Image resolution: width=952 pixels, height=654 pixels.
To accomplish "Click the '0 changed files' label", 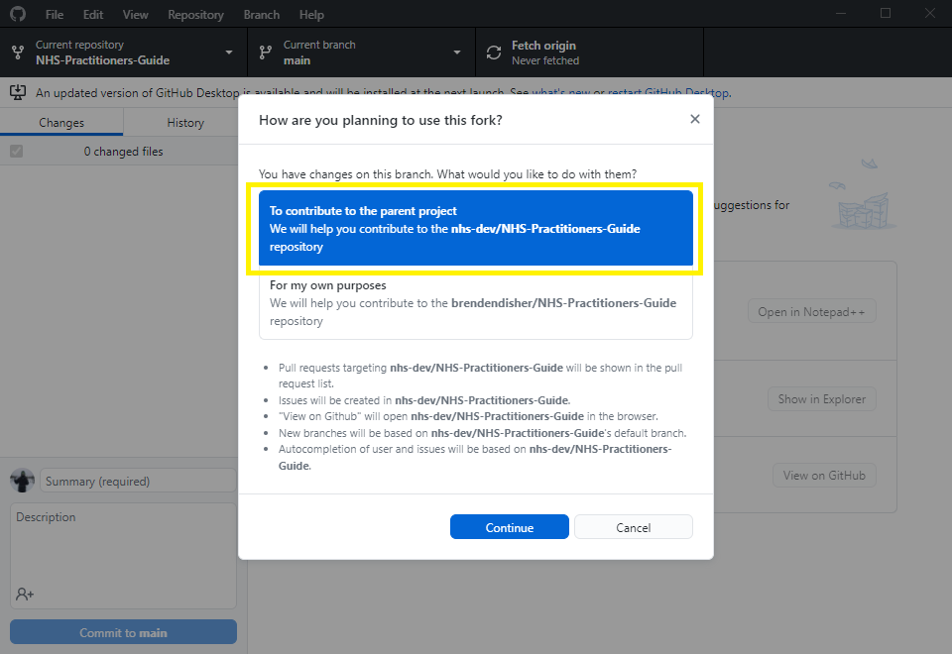I will (123, 151).
